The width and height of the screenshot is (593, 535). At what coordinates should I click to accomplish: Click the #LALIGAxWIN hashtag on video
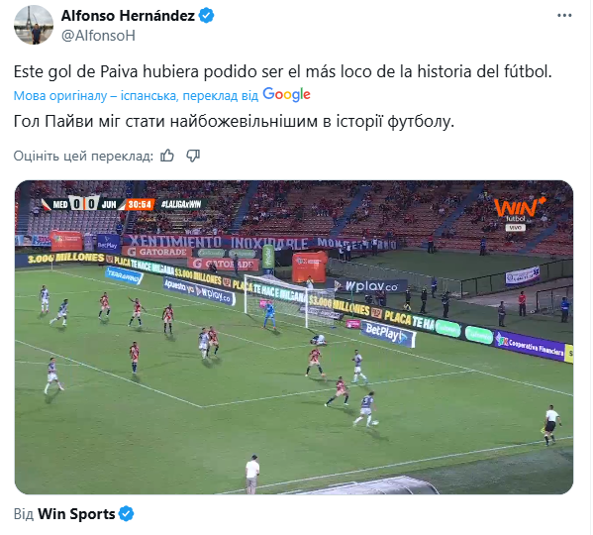click(181, 204)
